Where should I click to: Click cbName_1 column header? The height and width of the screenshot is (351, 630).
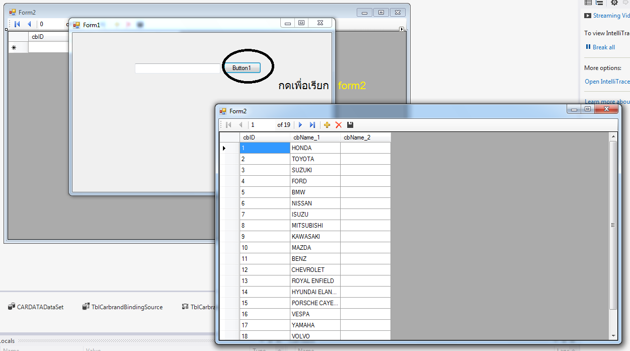(316, 137)
